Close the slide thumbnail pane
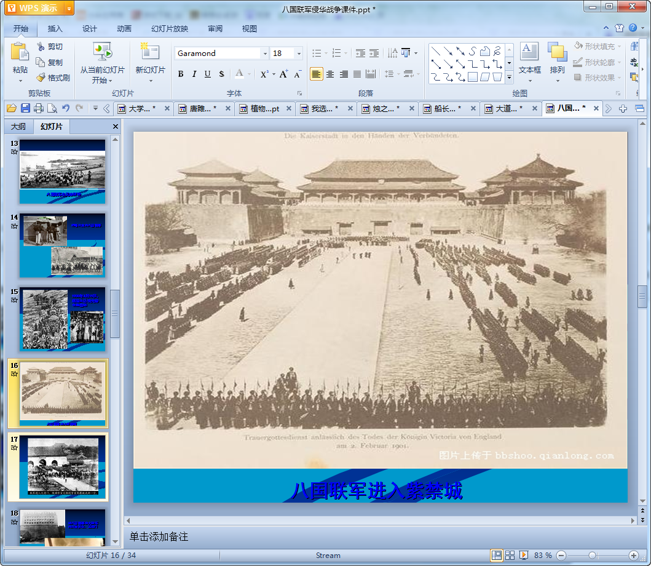The image size is (651, 566). [116, 126]
